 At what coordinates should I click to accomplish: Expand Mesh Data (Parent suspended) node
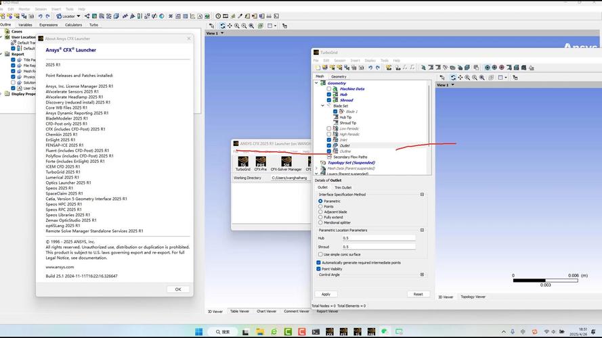coord(316,168)
